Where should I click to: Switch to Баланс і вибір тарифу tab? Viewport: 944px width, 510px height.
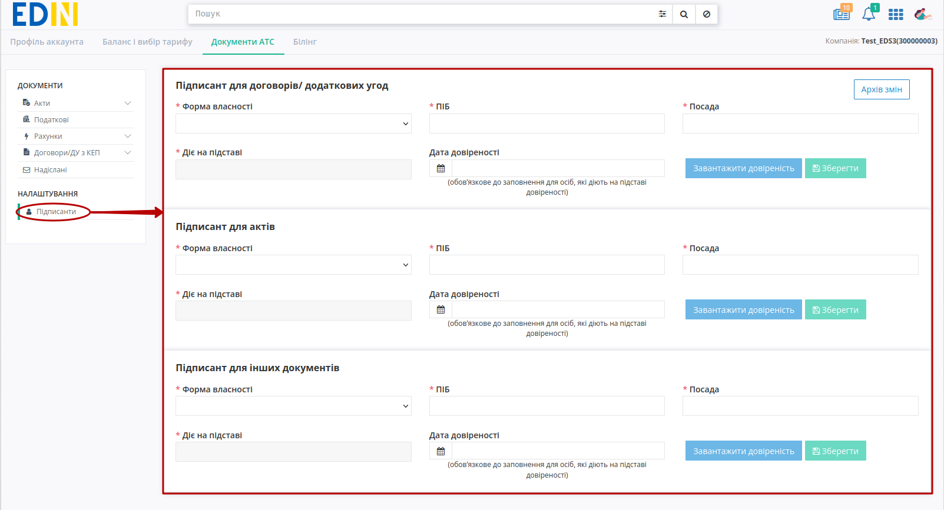pyautogui.click(x=147, y=42)
